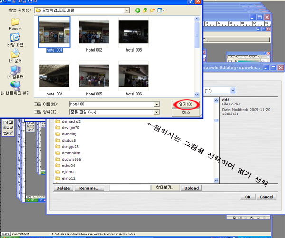
Task: Open Network Places (내 네트워크 환경) shortcut
Action: [15, 87]
